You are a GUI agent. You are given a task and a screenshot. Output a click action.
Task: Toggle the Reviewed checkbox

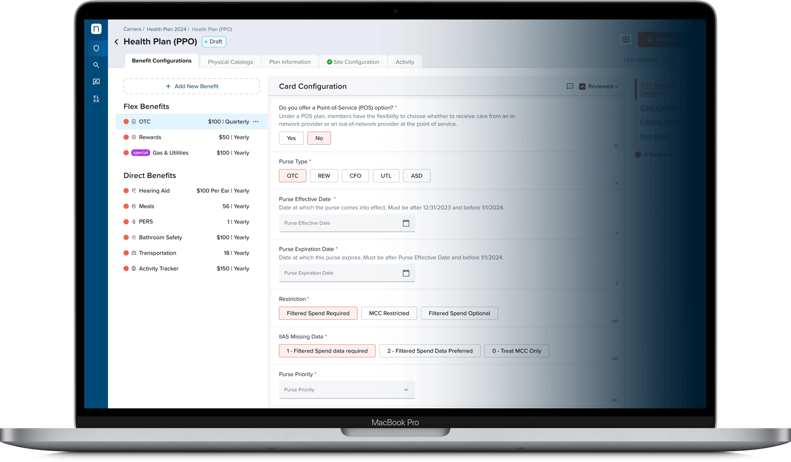[582, 86]
